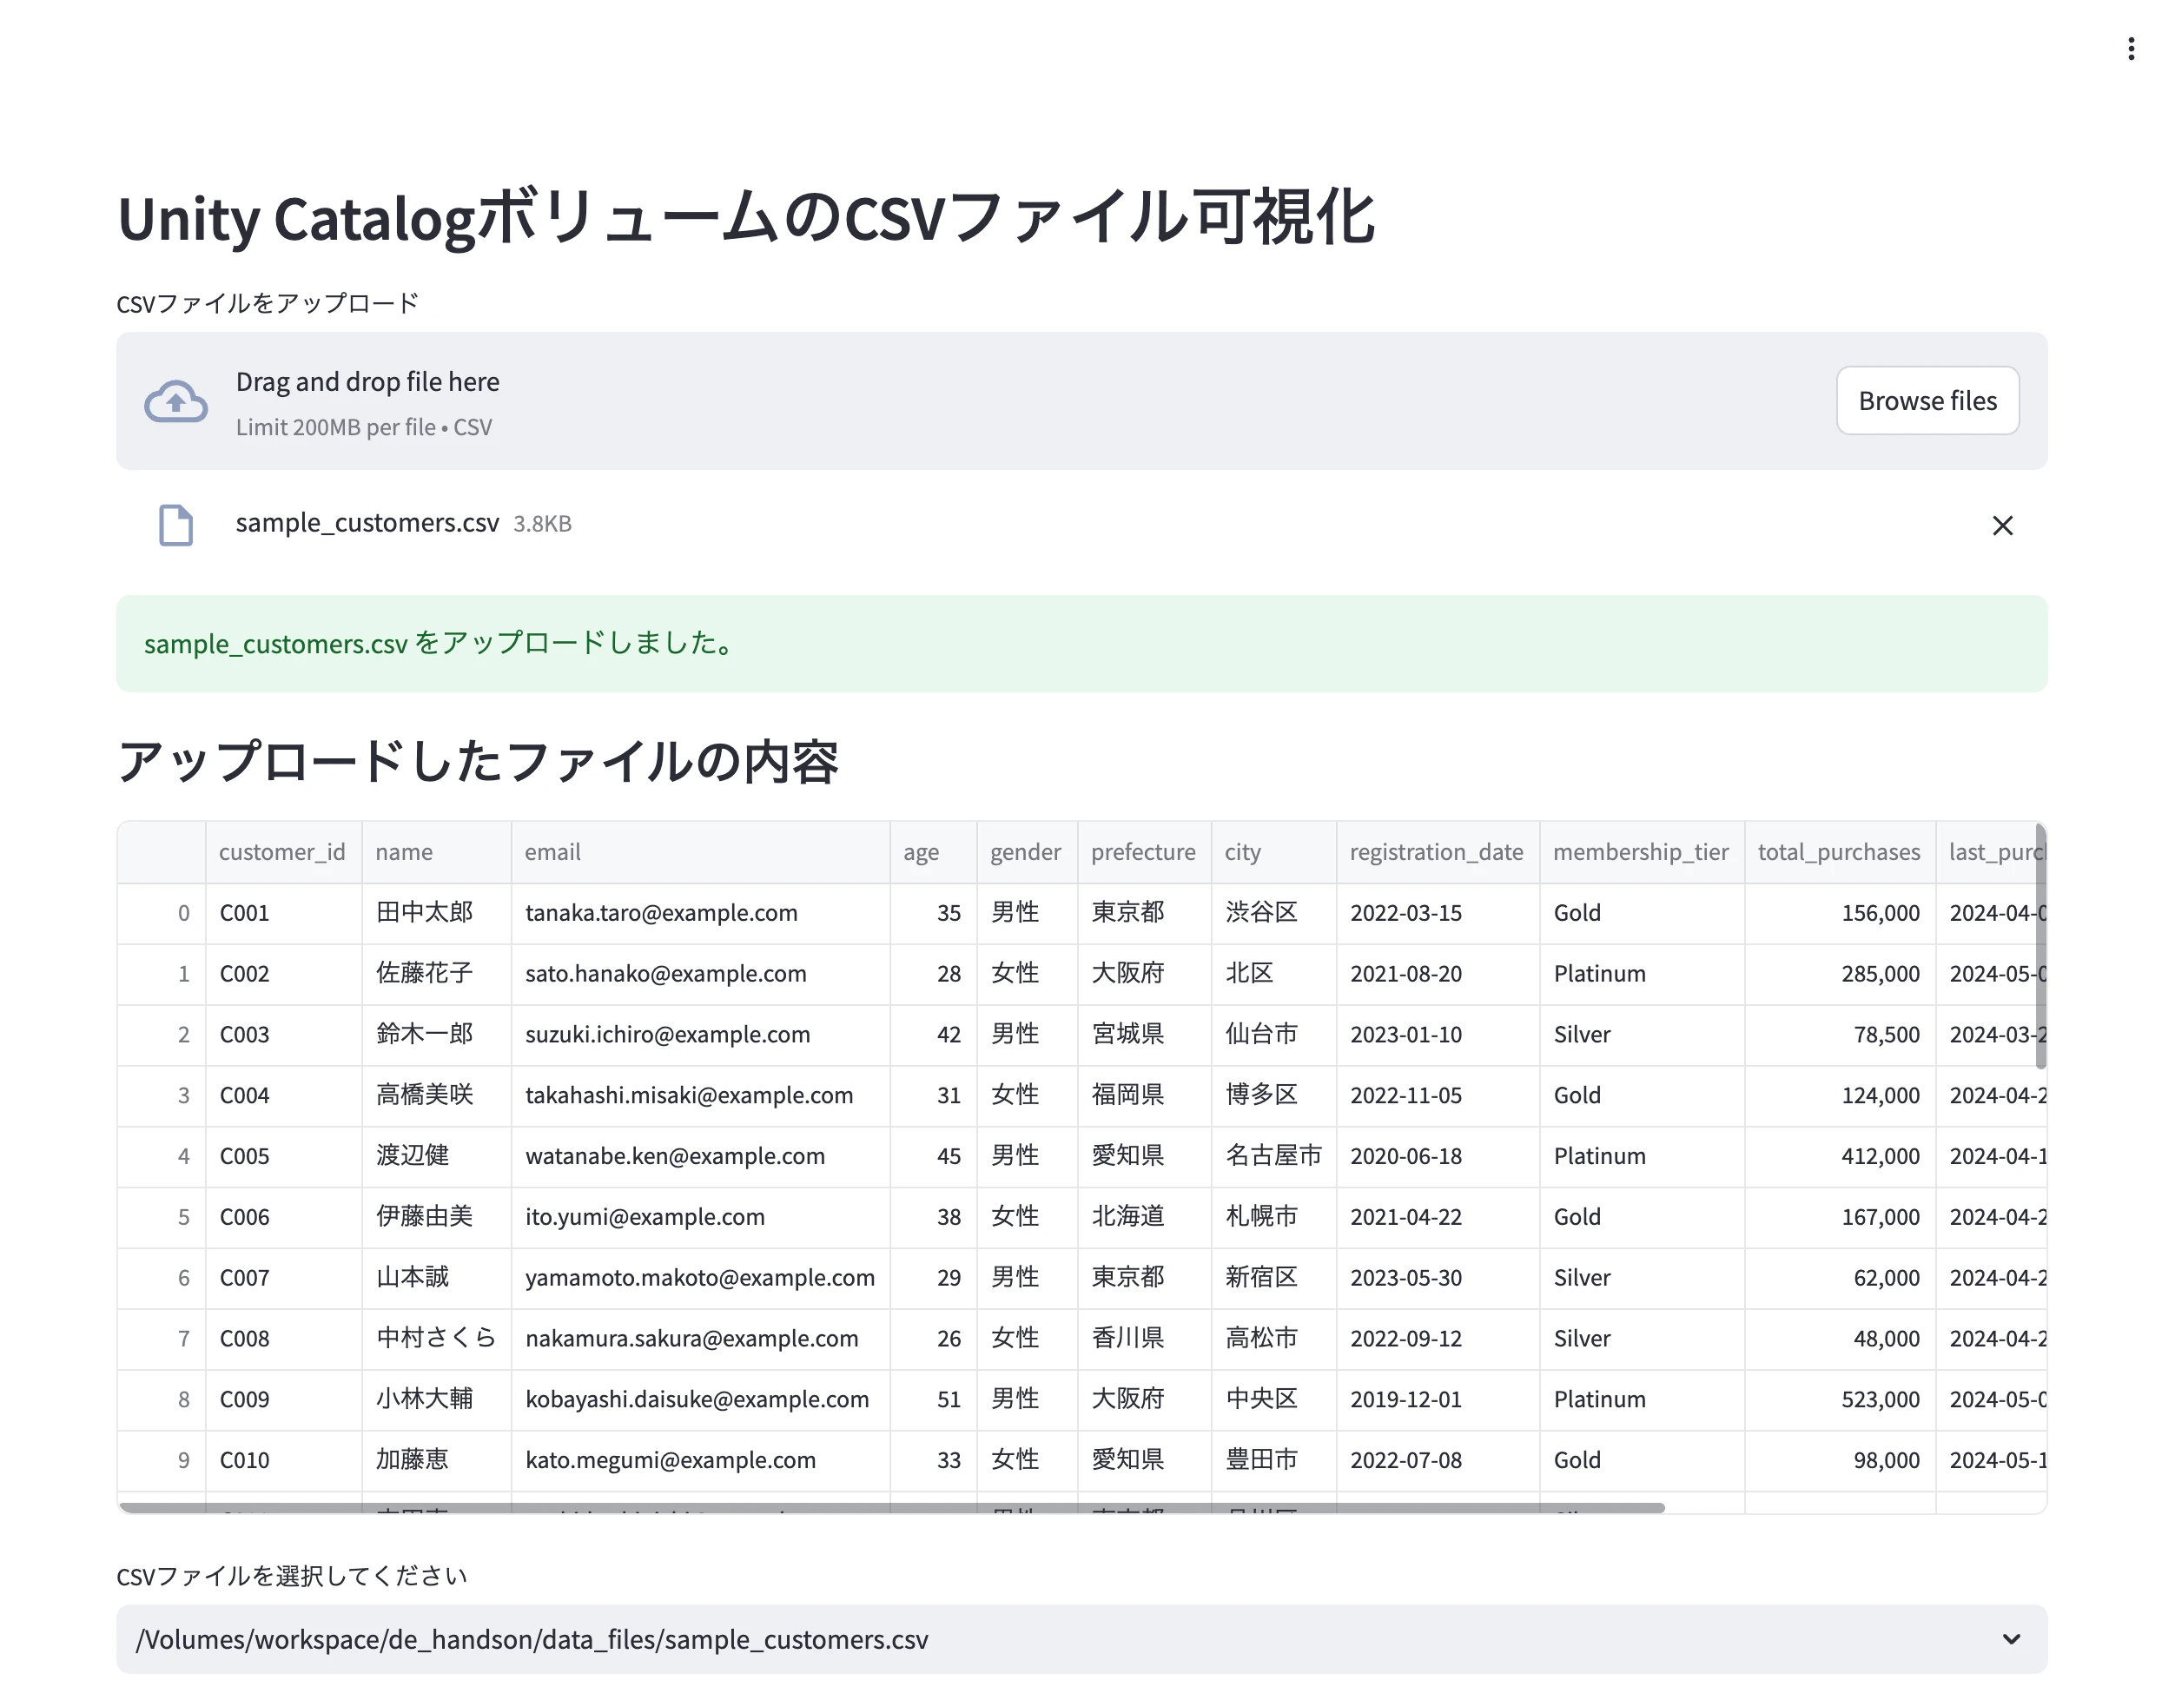Select the yamamoto.makoto@example.com cell
2175x1687 pixels.
point(700,1277)
